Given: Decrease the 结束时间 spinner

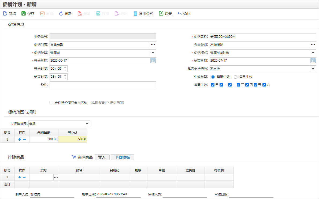Looking at the screenshot, I should click(x=65, y=78).
